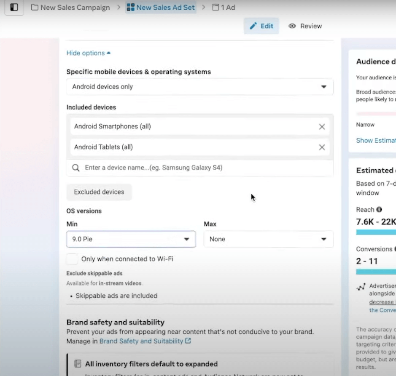Remove Android Smartphones (all) device

pos(322,127)
